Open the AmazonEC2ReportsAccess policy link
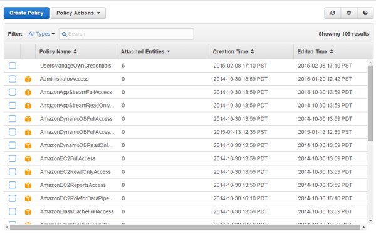 [73, 185]
